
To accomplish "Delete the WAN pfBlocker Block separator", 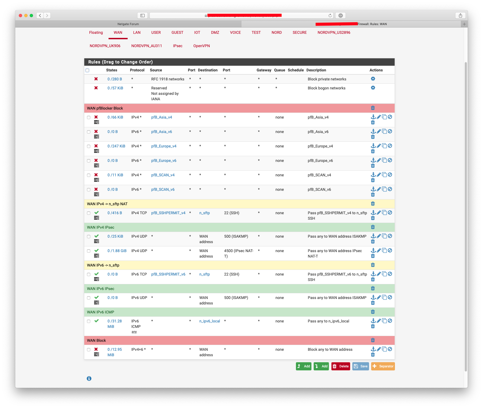I will click(x=373, y=108).
